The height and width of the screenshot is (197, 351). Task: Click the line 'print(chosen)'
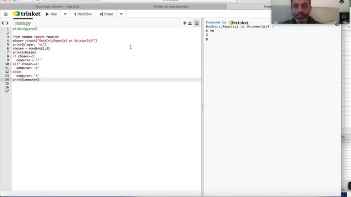[24, 53]
